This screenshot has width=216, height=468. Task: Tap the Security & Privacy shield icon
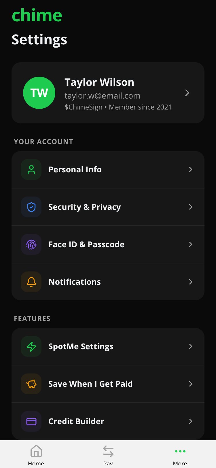click(31, 207)
